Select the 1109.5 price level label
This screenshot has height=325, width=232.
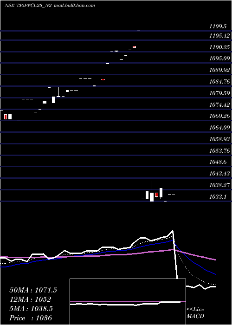tap(217, 26)
